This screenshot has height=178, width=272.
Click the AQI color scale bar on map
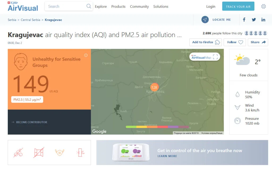point(157,127)
